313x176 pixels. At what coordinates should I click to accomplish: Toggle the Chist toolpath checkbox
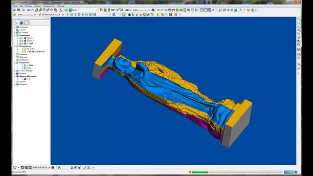pyautogui.click(x=20, y=44)
